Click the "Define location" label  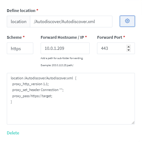tap(21, 11)
